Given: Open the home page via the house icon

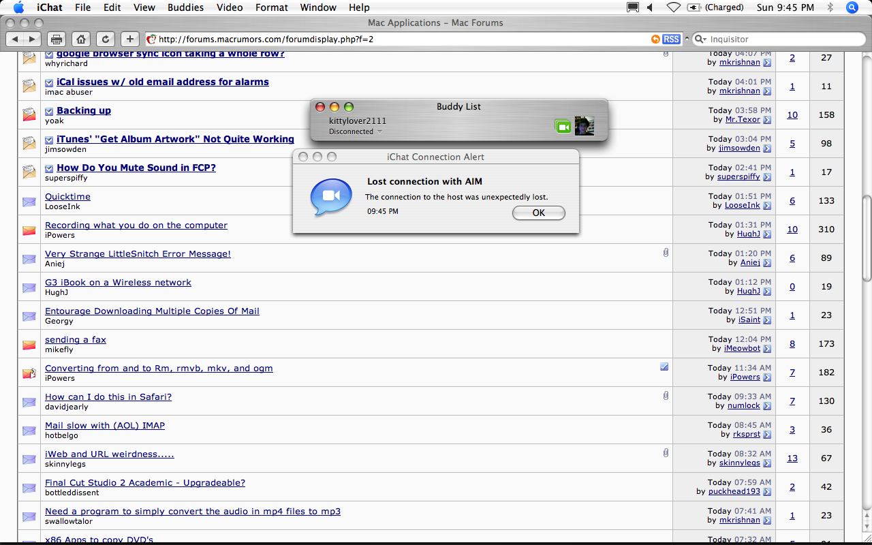Looking at the screenshot, I should [x=80, y=39].
